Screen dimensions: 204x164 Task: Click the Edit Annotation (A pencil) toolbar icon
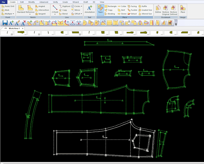pyautogui.click(x=17, y=23)
